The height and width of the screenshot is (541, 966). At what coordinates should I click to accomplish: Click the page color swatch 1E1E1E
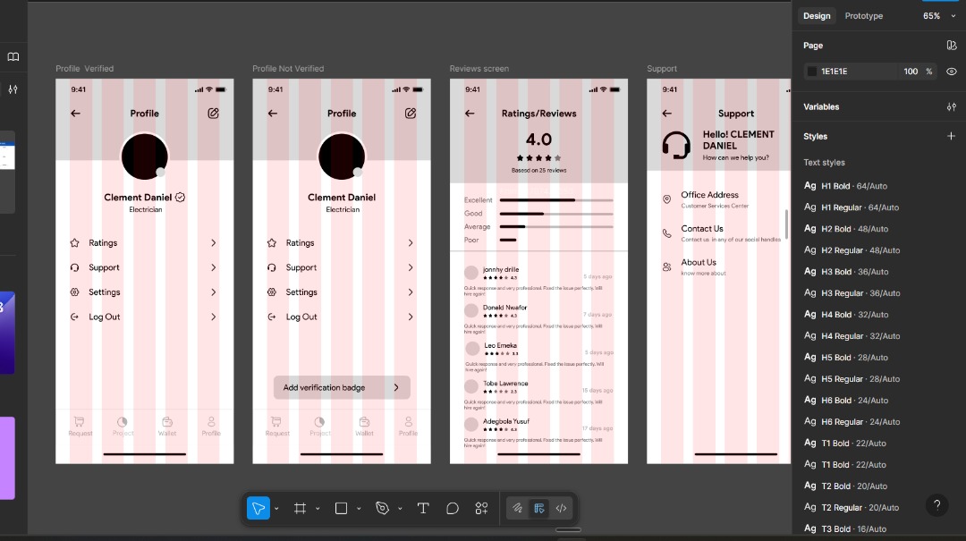pos(812,72)
